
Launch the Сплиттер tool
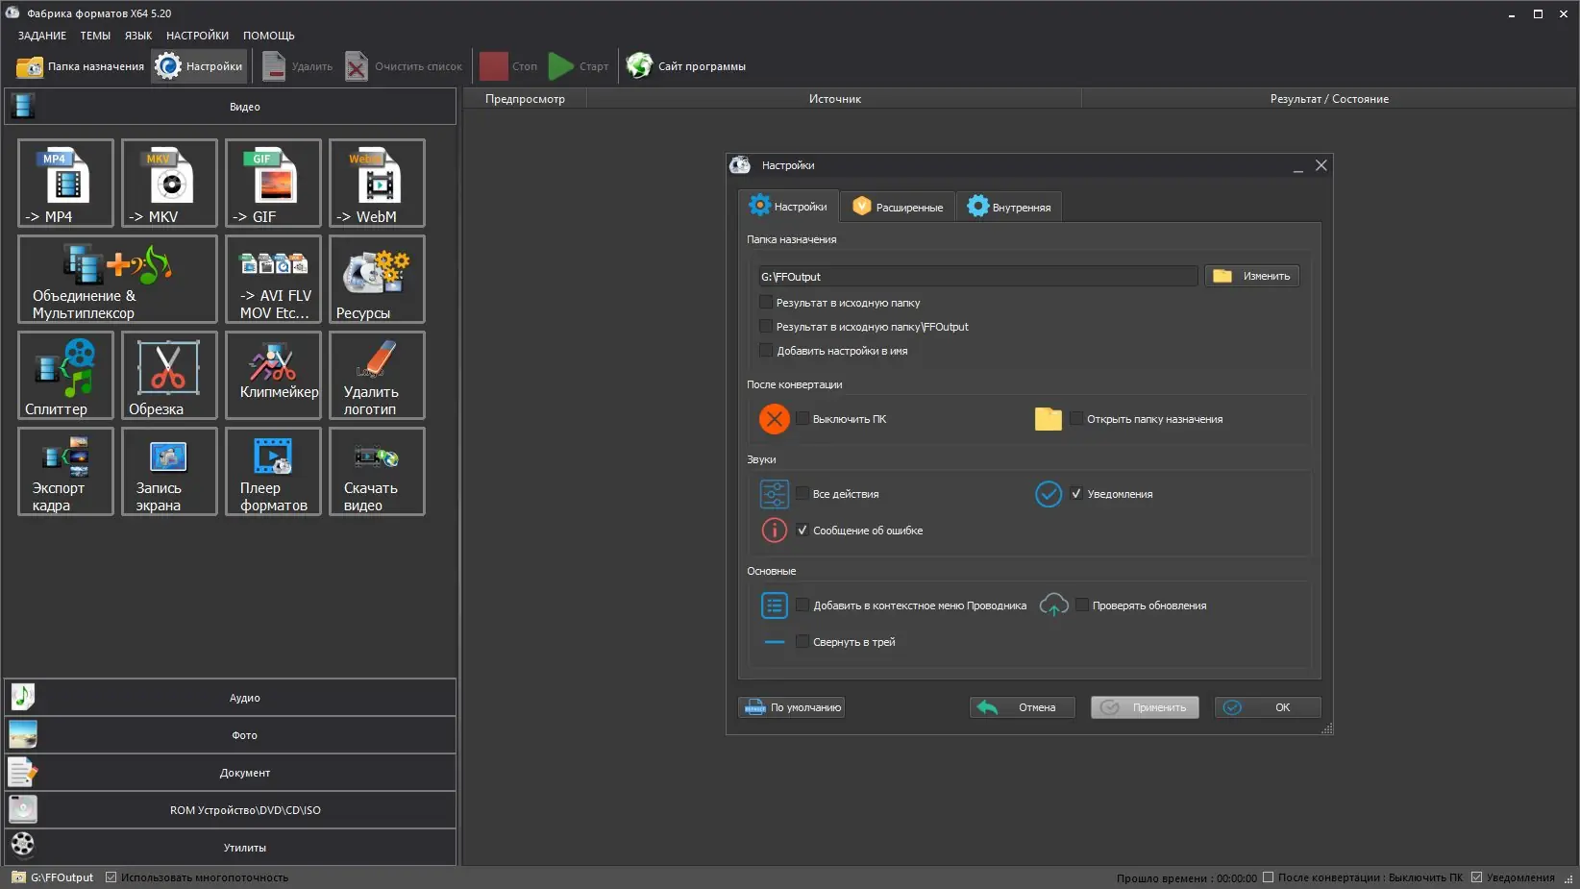coord(65,375)
